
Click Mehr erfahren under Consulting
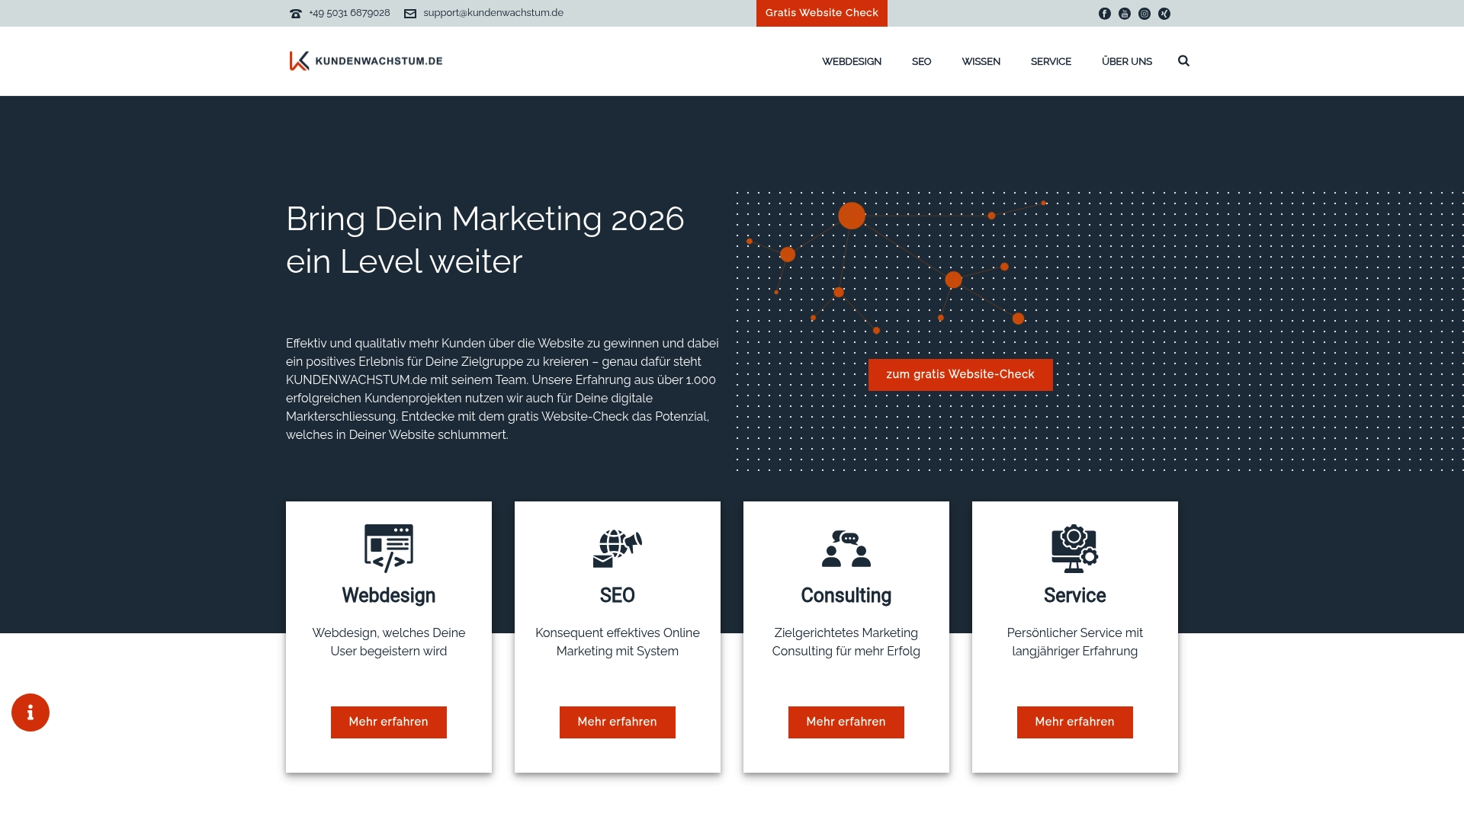(846, 722)
